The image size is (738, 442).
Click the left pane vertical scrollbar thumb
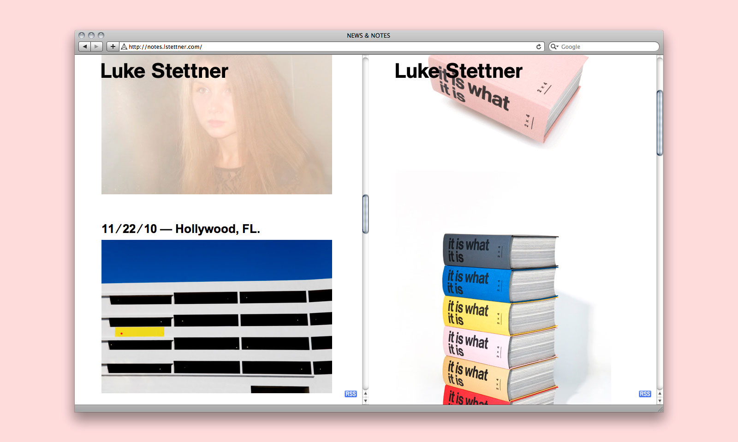click(366, 214)
